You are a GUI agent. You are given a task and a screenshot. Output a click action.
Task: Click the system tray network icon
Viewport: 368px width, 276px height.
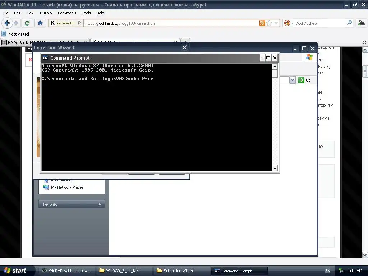[x=341, y=271]
